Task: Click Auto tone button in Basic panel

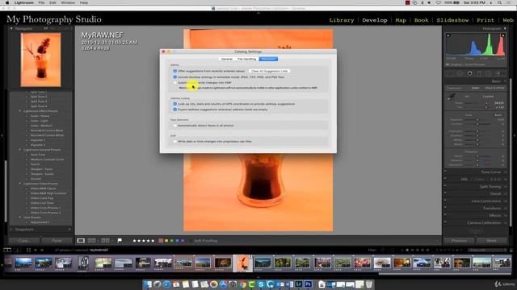Action: pos(498,114)
